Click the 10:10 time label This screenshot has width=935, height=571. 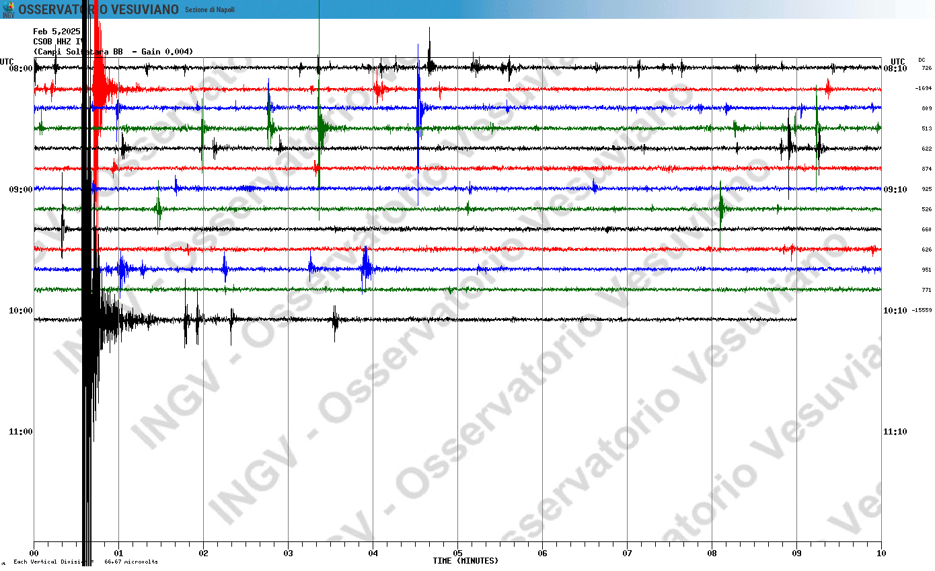895,311
